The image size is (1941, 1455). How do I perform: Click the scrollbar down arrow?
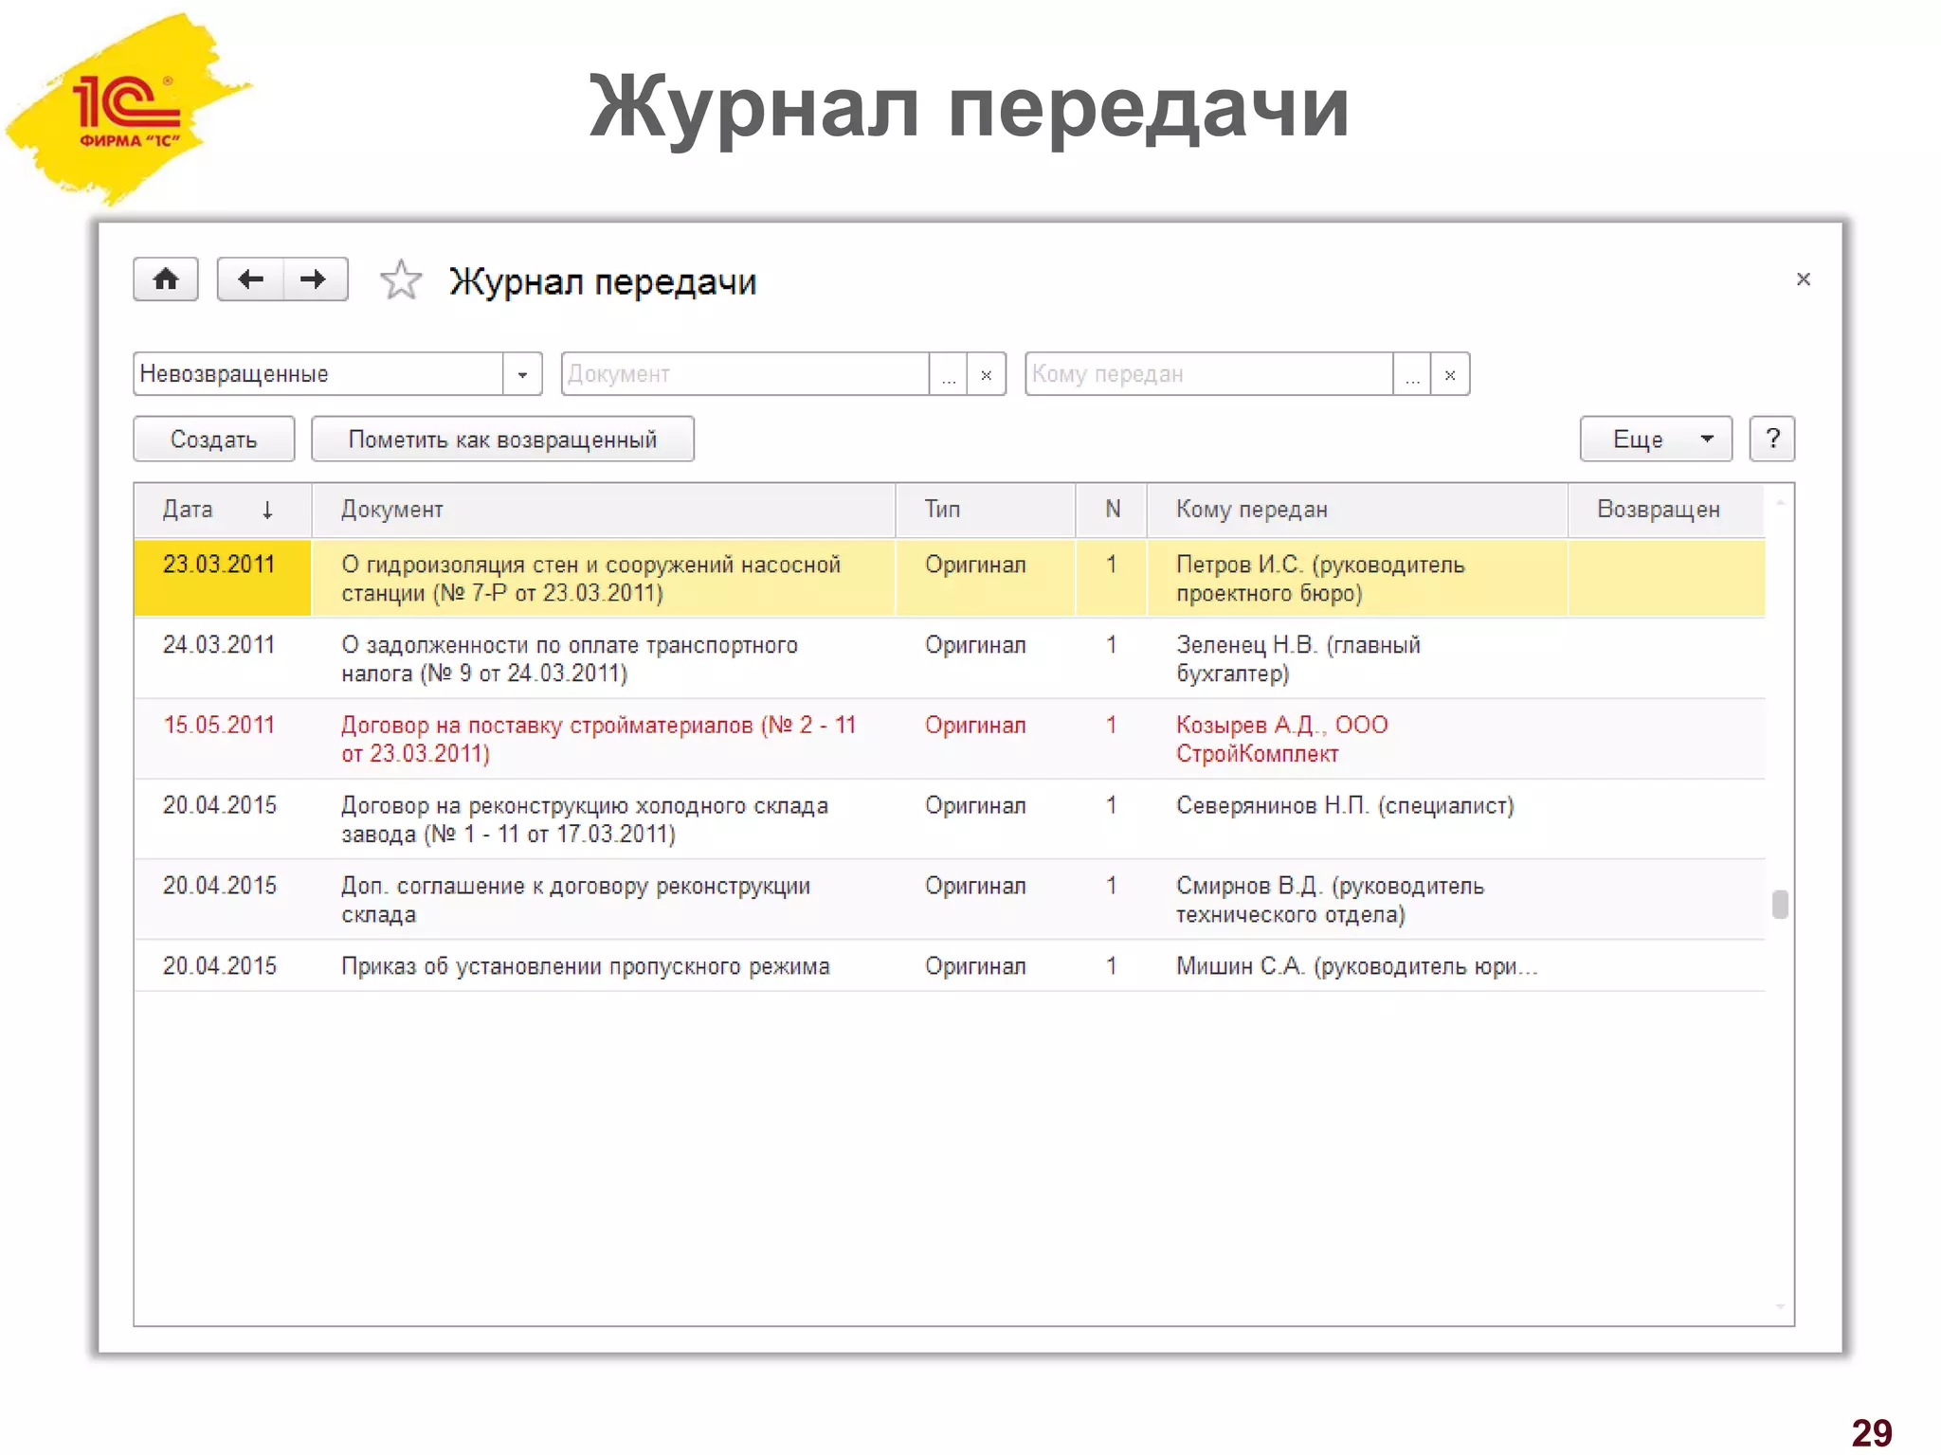click(1780, 1306)
